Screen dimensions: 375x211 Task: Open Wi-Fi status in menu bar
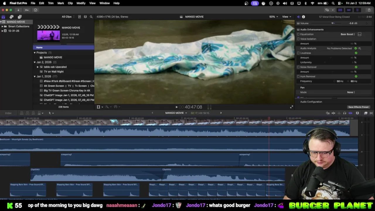[312, 3]
